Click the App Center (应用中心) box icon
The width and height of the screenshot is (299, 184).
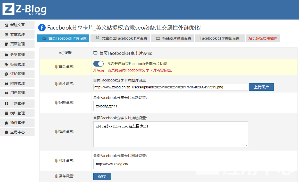point(6,132)
